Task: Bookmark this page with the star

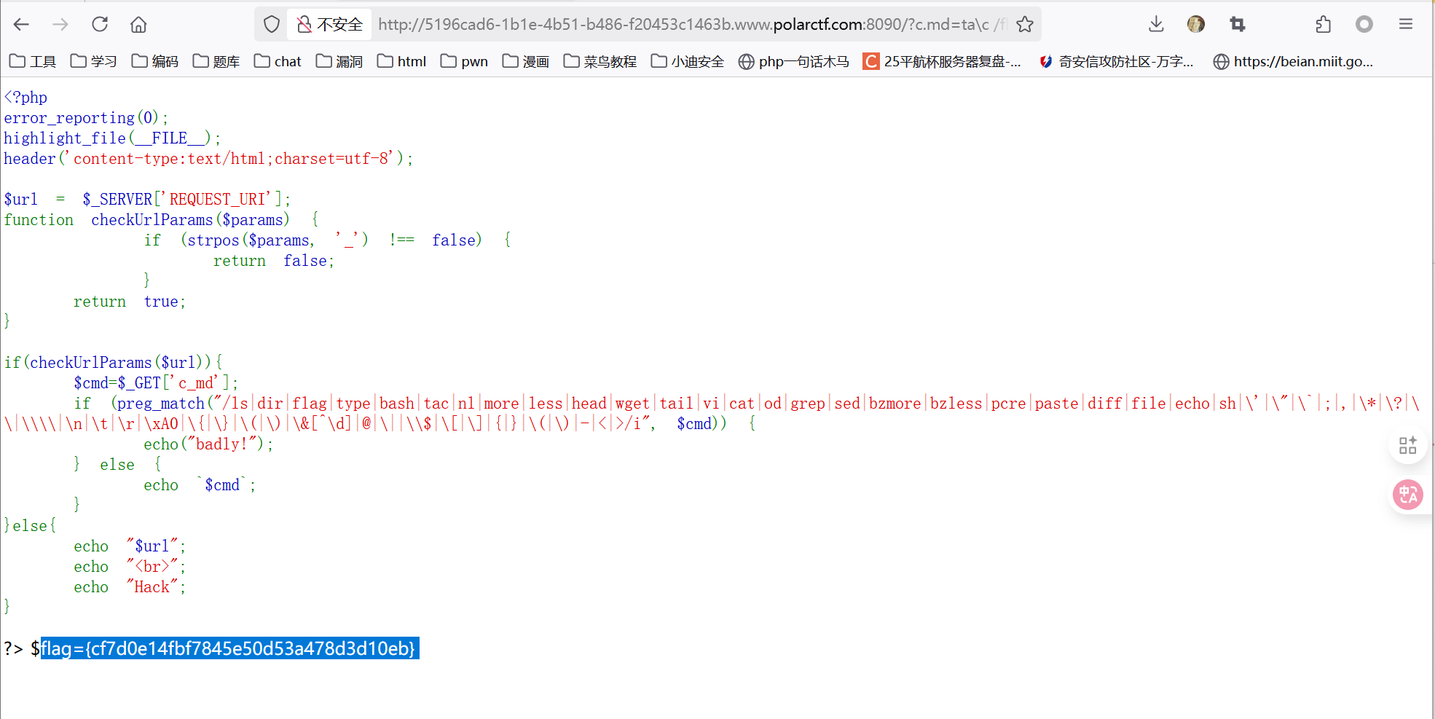Action: coord(1025,25)
